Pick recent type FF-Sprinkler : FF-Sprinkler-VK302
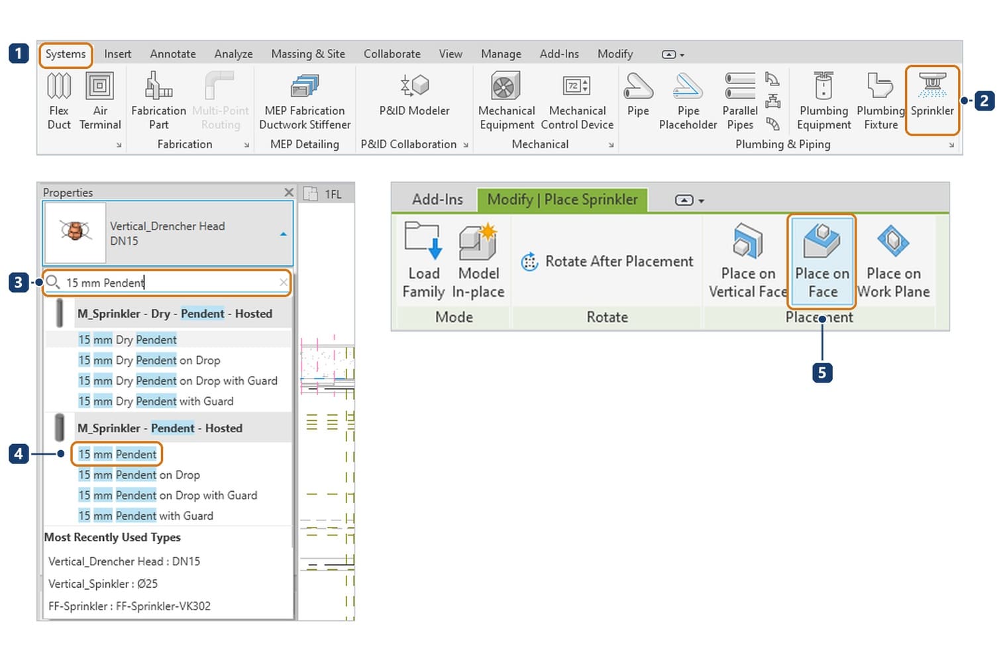Viewport: 1007px width, 652px height. click(x=129, y=606)
